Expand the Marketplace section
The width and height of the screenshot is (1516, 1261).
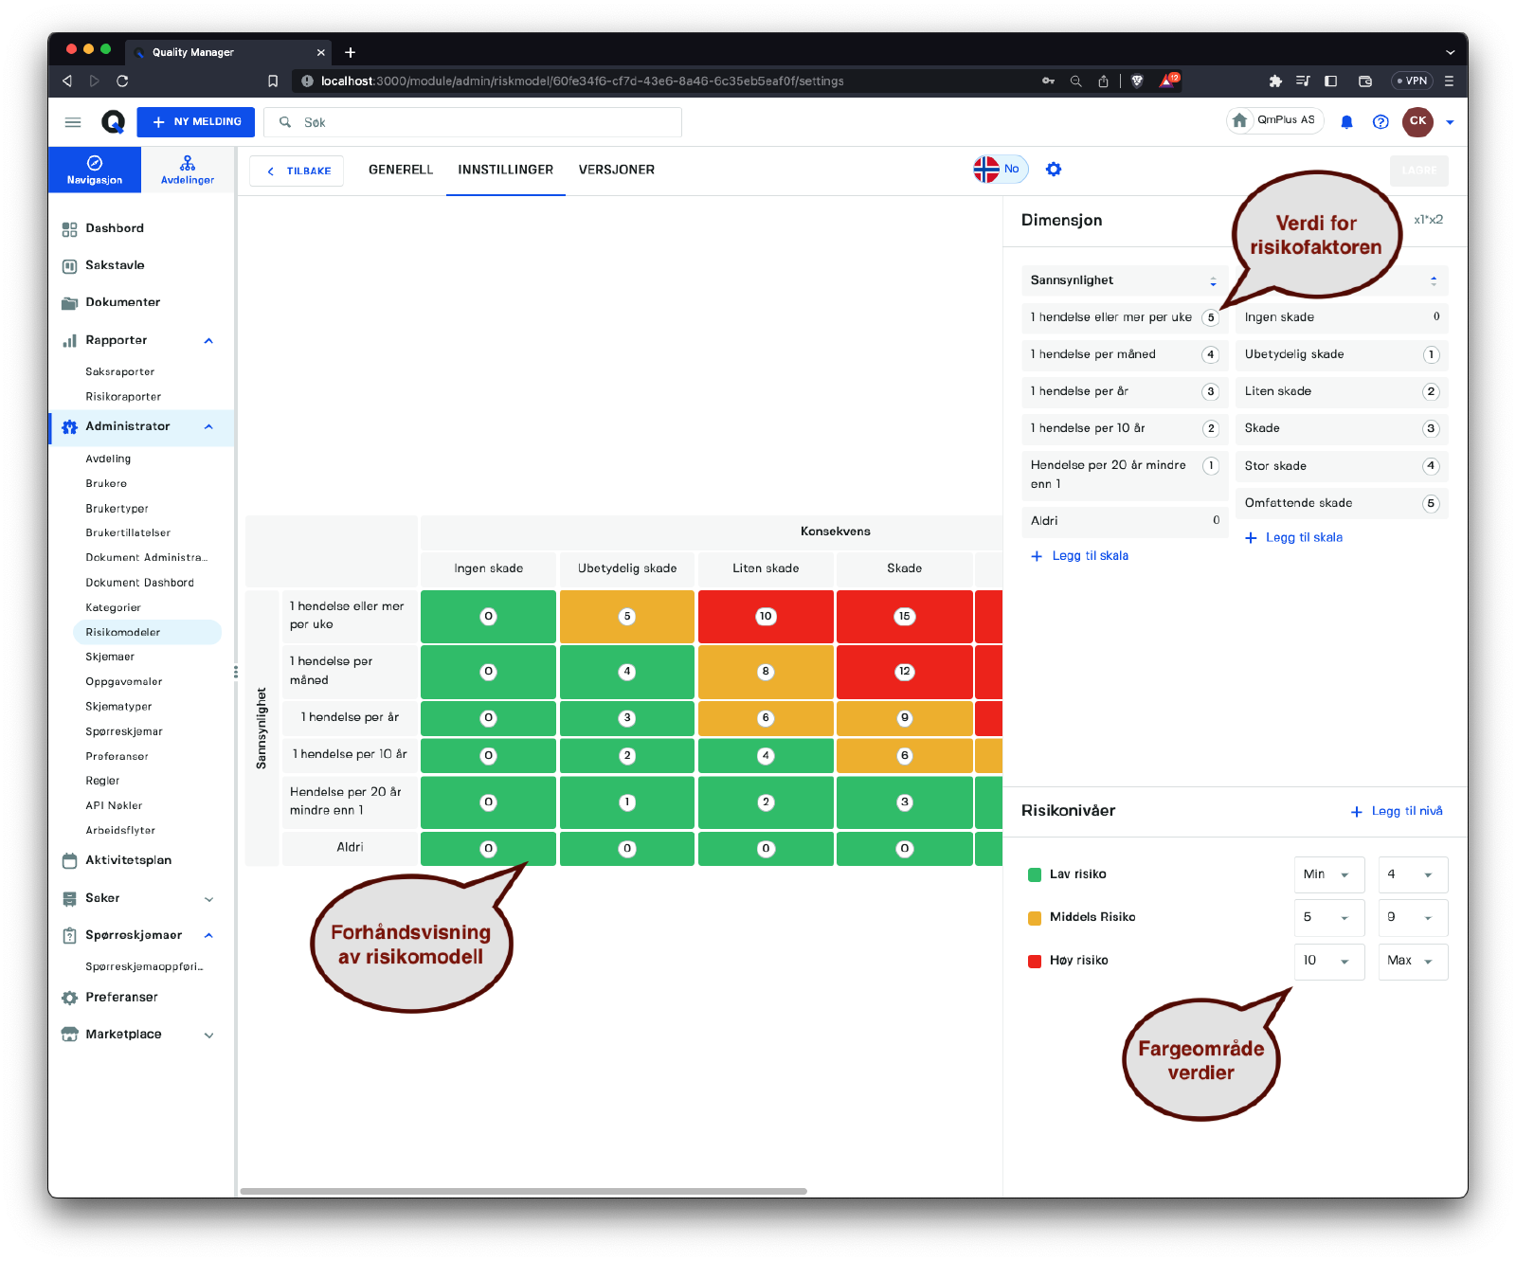208,1035
